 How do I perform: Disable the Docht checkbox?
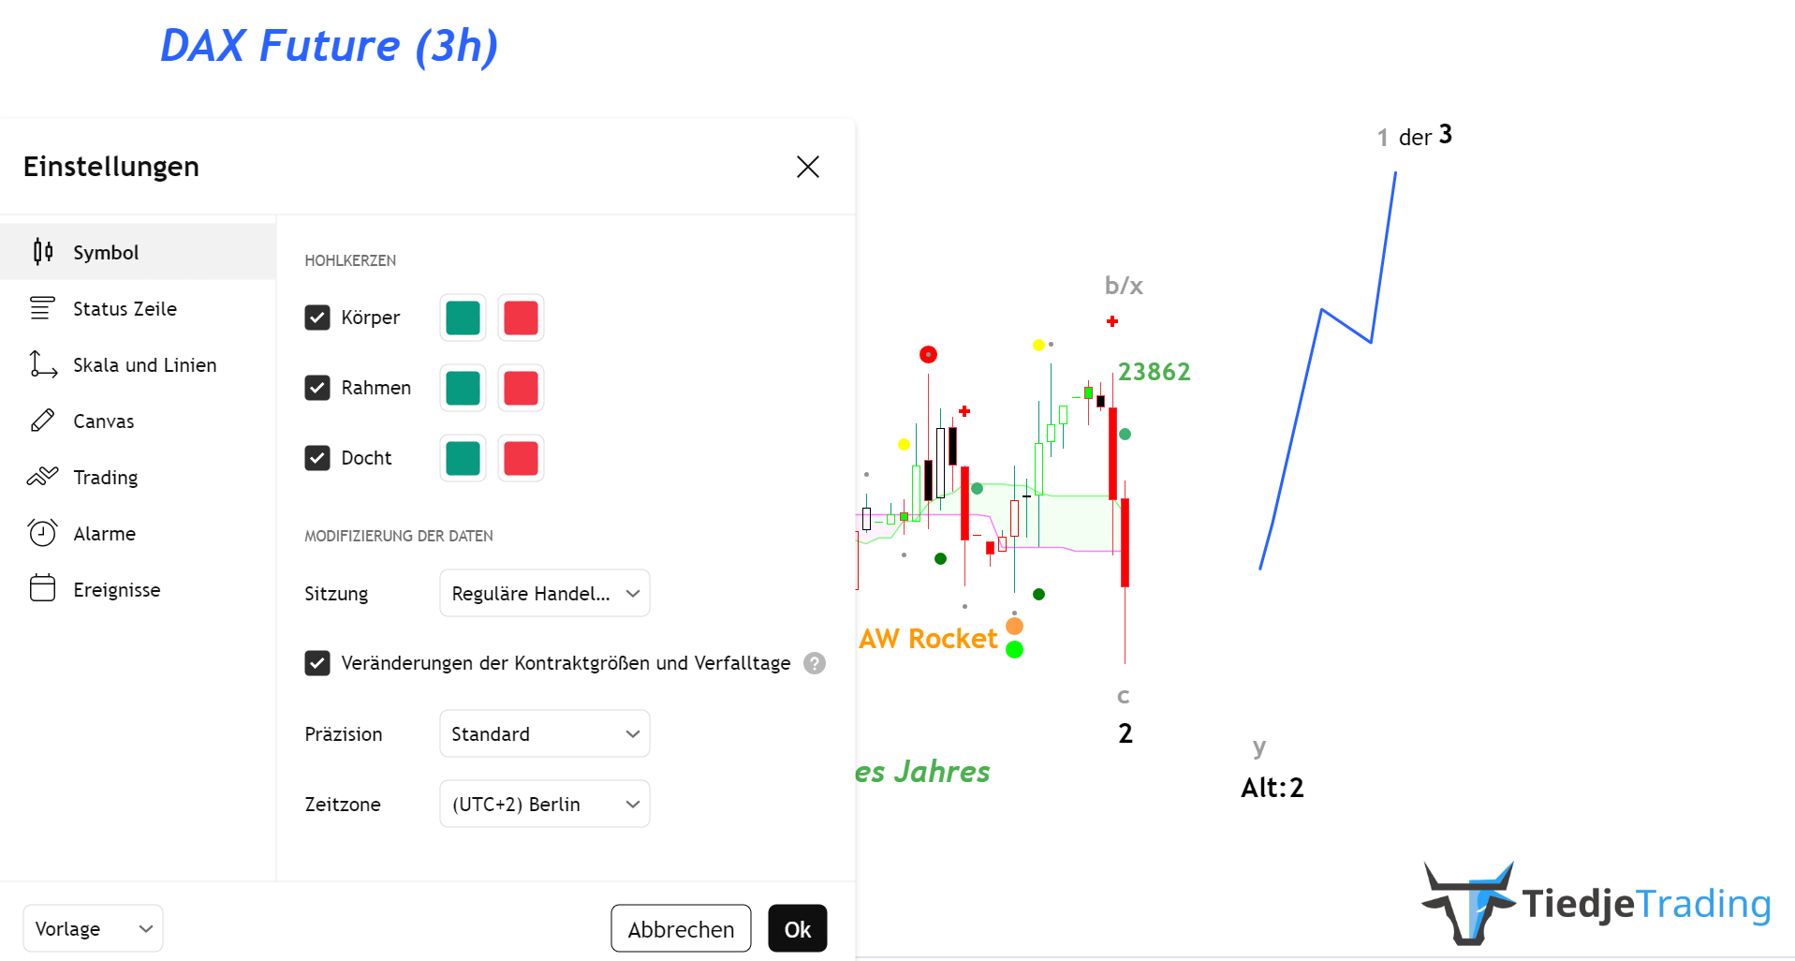point(317,458)
